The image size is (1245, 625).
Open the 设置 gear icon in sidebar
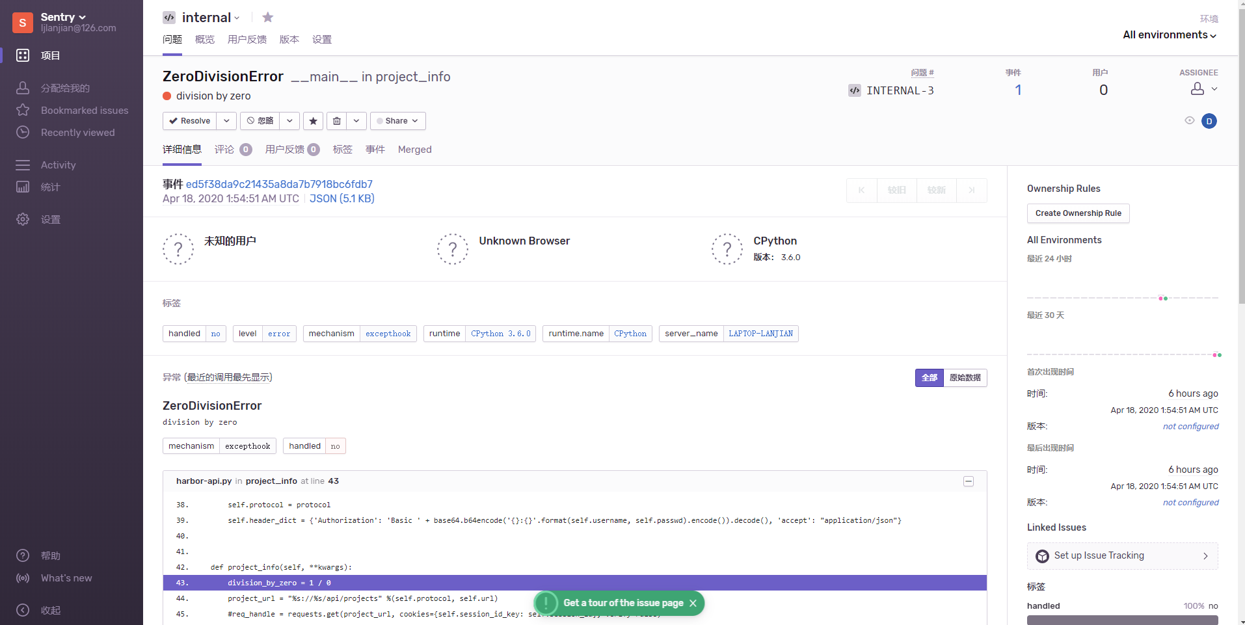(23, 219)
